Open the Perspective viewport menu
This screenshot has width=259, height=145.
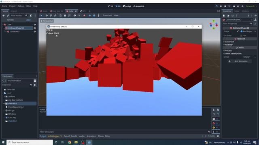click(47, 21)
